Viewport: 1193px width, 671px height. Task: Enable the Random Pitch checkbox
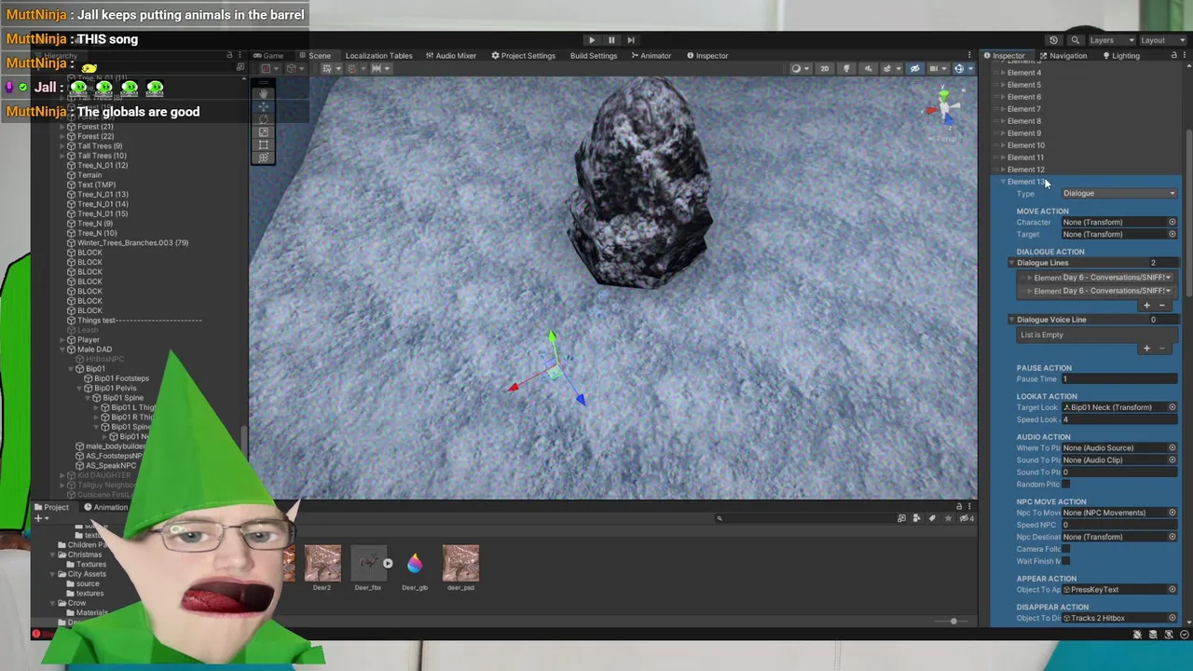(1066, 485)
